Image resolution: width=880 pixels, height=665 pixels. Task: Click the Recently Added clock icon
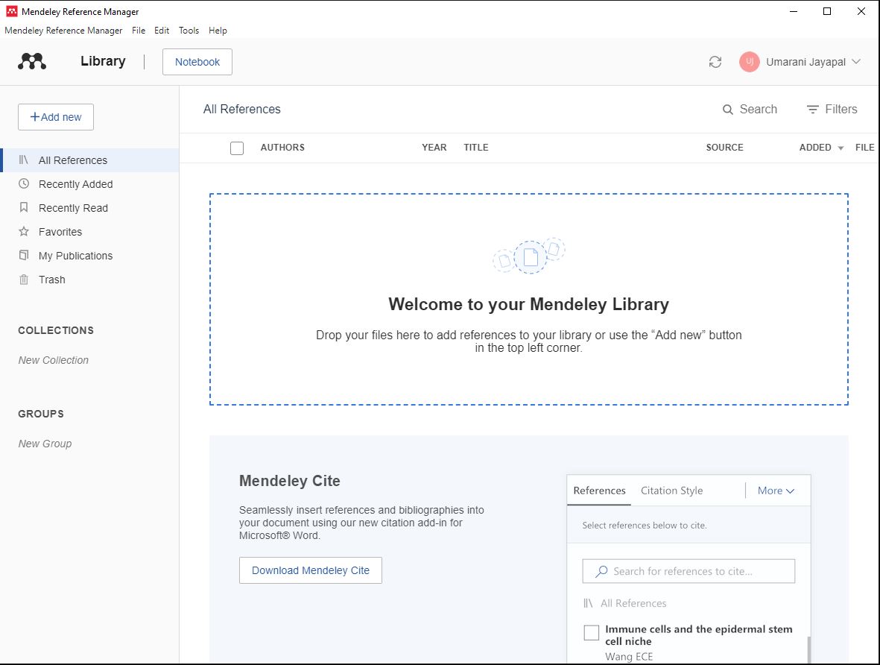pos(24,183)
